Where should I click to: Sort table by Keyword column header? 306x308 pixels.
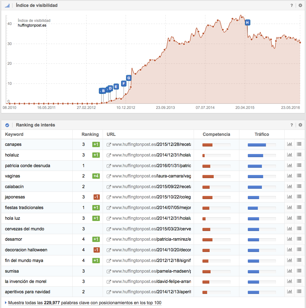click(x=14, y=134)
